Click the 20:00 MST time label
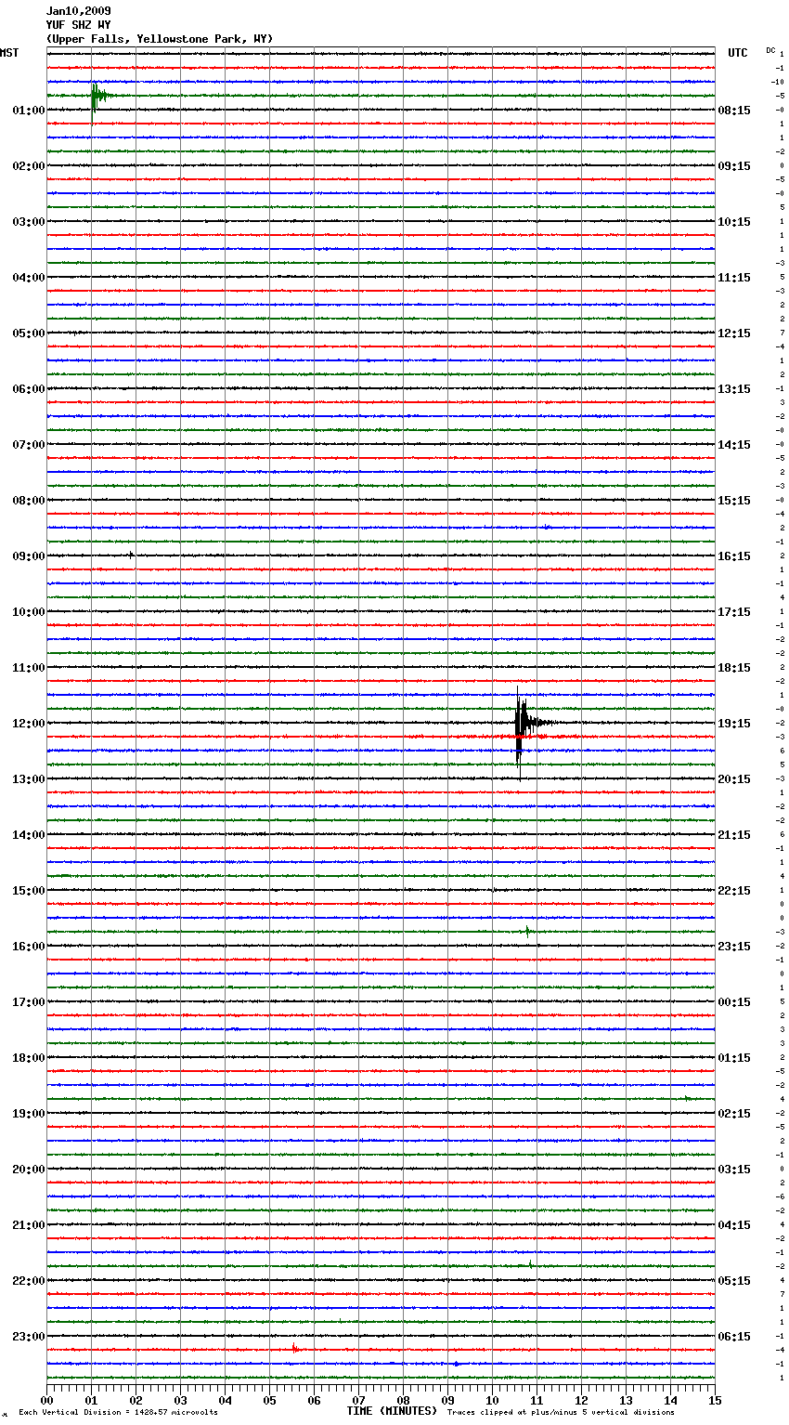 (29, 1170)
